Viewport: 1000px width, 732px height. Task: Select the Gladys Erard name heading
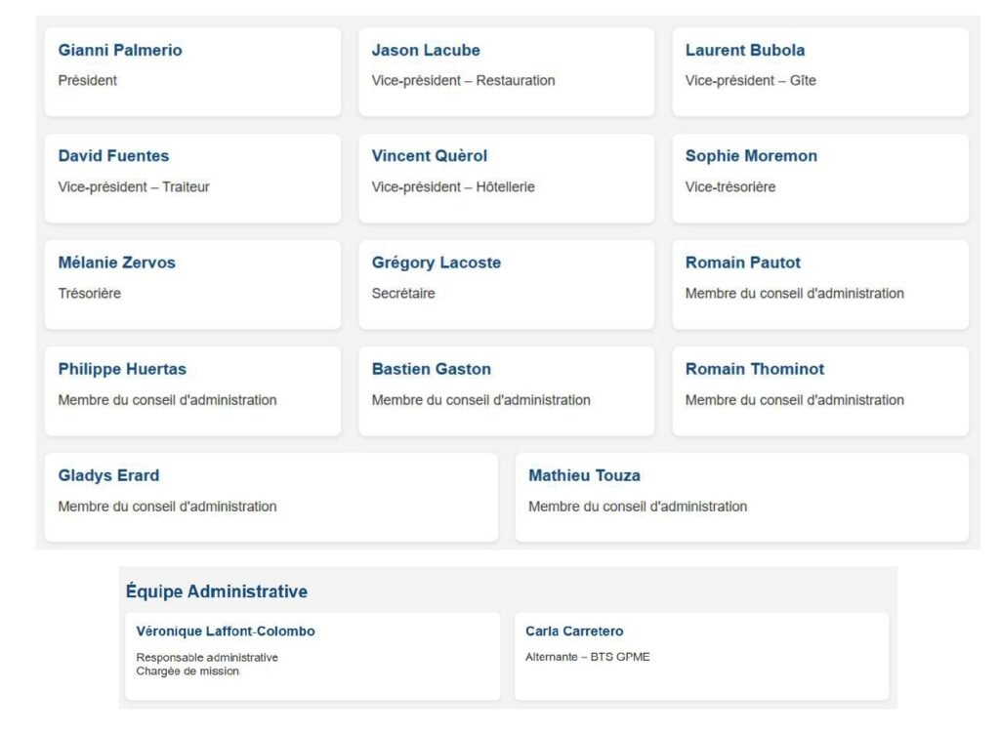coord(108,475)
